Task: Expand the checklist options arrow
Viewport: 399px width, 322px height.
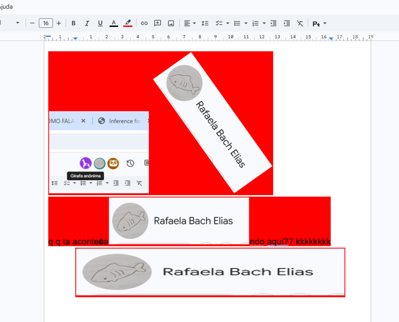Action: point(227,23)
